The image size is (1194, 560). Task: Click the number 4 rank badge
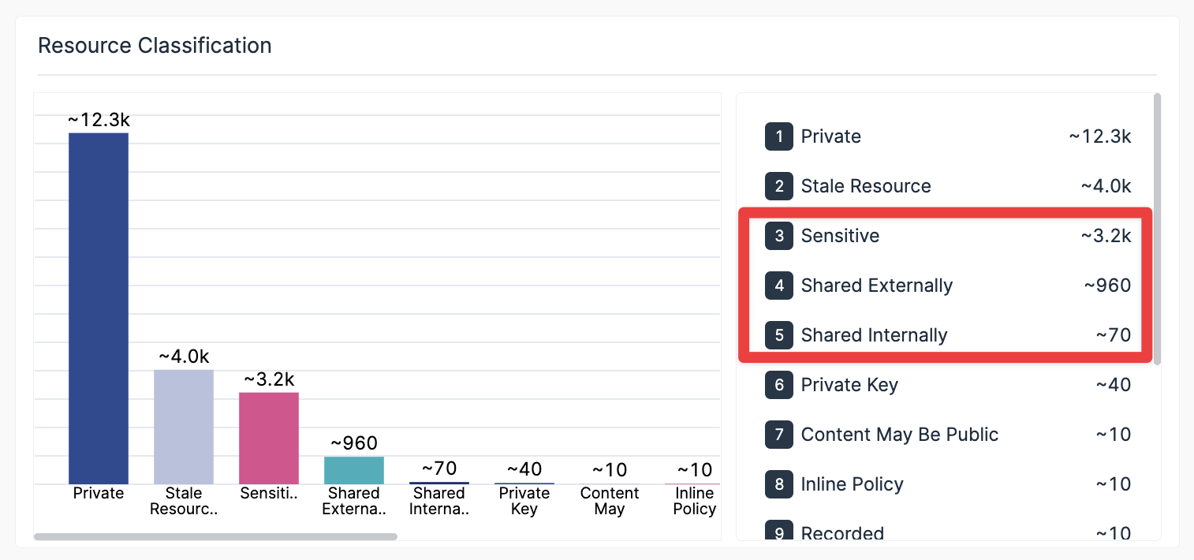778,286
